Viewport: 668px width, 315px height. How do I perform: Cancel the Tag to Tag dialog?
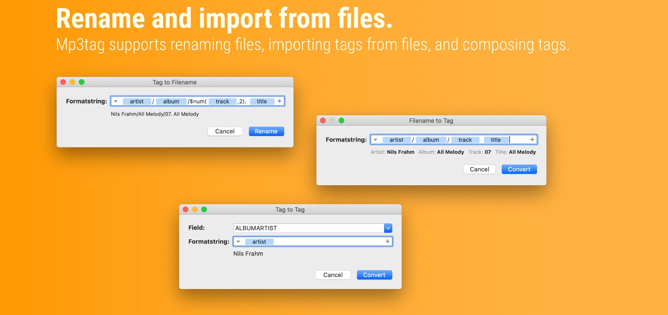coord(333,275)
